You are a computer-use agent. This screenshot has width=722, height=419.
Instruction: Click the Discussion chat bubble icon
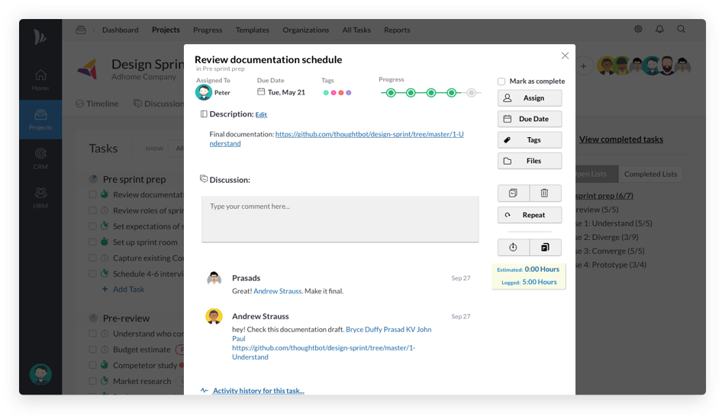pos(204,179)
